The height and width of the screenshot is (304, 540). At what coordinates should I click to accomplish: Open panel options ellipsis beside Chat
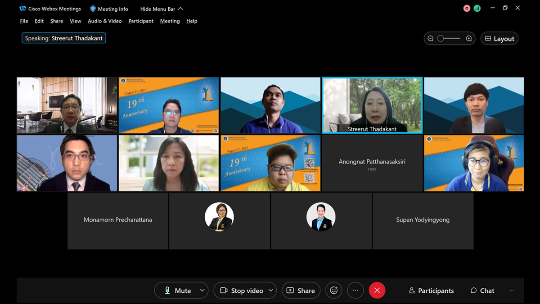(x=512, y=290)
